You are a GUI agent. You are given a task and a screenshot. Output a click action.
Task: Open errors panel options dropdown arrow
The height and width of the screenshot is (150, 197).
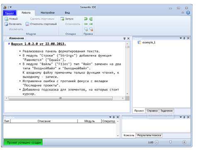point(110,117)
